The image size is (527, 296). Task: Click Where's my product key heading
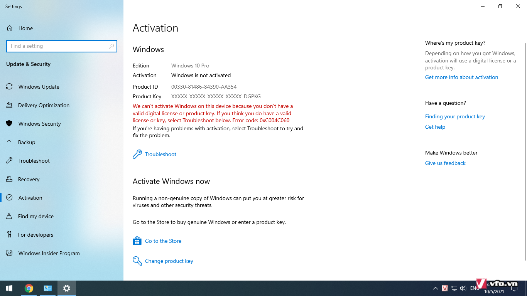click(x=455, y=43)
